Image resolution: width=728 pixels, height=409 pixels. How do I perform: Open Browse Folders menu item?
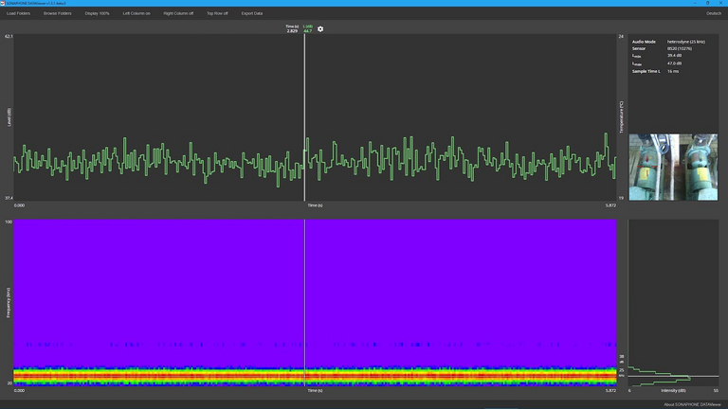(57, 13)
